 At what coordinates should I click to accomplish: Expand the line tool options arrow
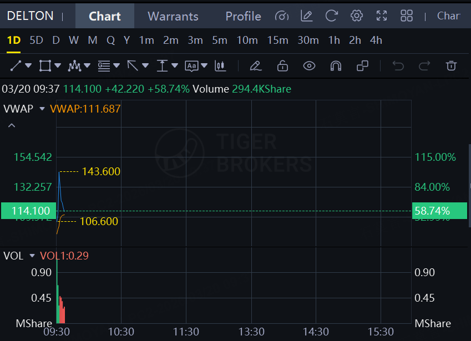click(28, 66)
